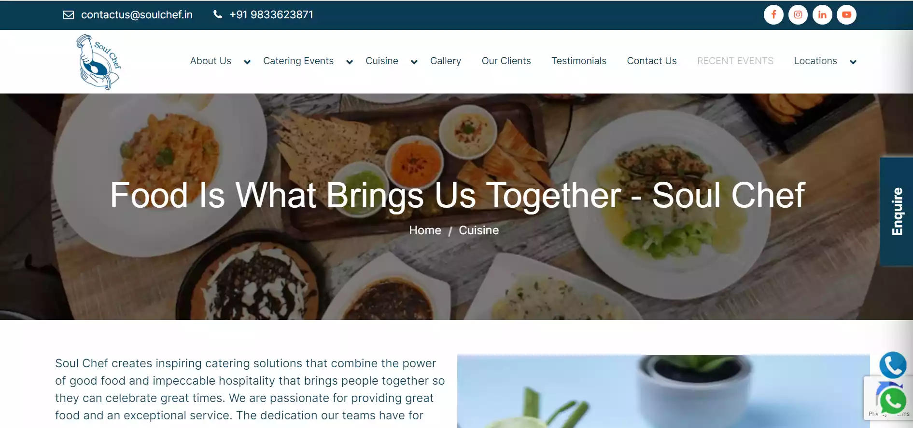Screen dimensions: 913x428
Task: Open the floating WhatsApp chat icon
Action: click(x=893, y=401)
